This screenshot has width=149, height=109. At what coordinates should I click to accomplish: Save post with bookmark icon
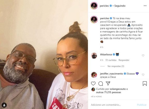click(145, 84)
